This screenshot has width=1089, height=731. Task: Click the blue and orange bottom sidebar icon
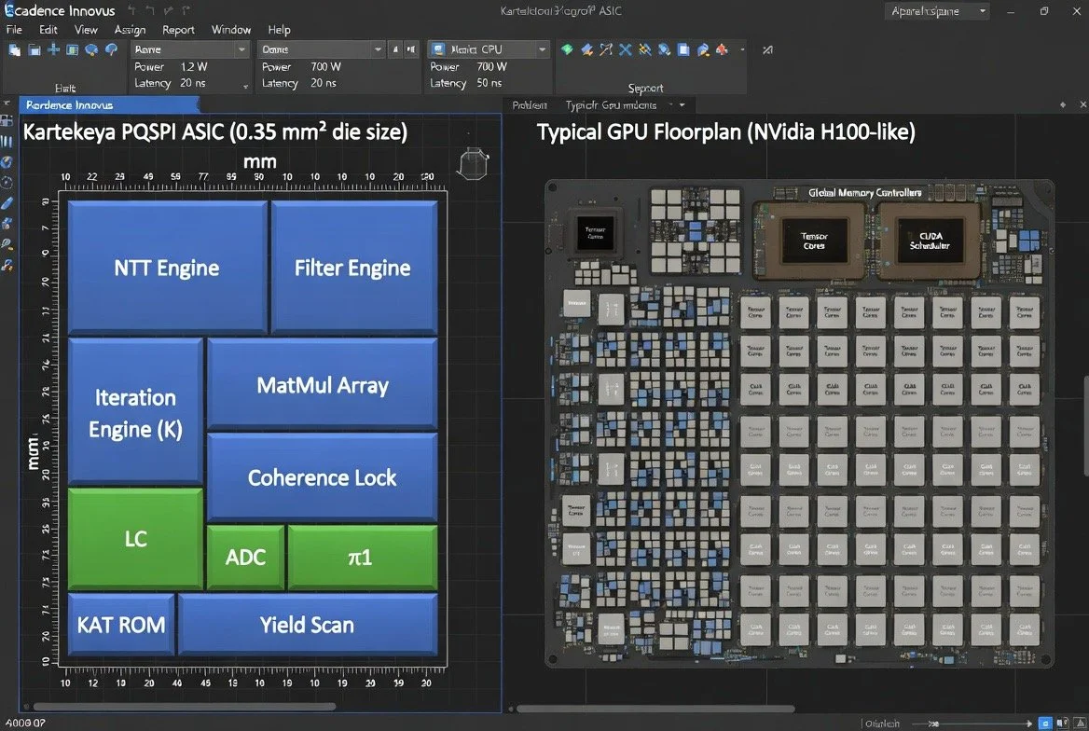(7, 266)
